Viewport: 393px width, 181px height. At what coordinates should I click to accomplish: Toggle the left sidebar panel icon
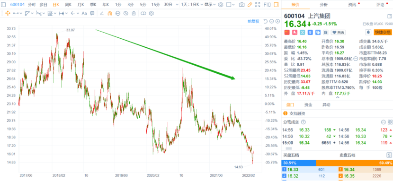click(3, 5)
